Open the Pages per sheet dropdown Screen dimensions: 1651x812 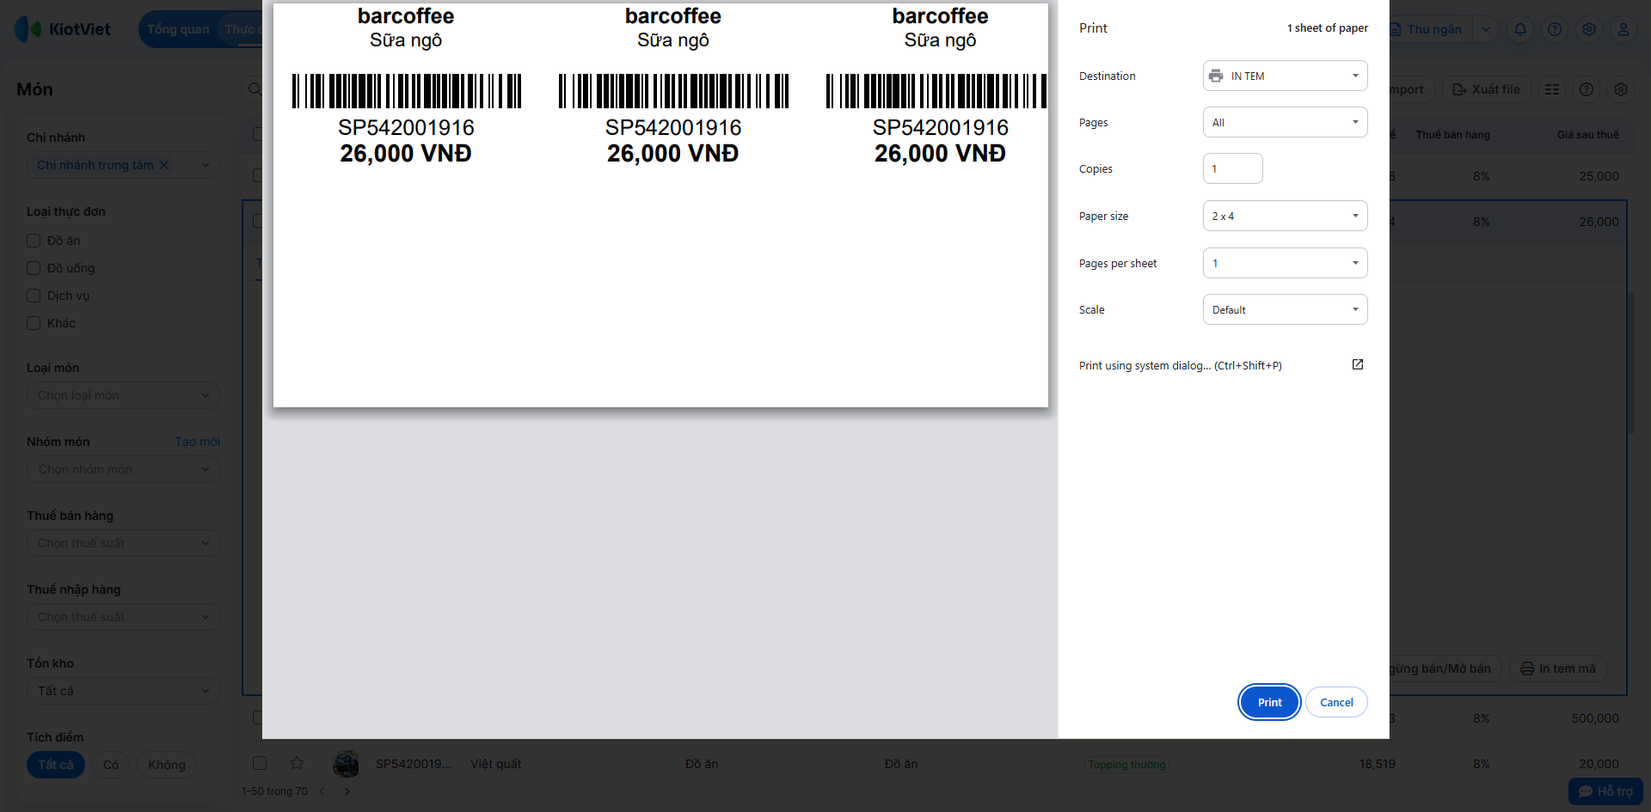point(1285,263)
